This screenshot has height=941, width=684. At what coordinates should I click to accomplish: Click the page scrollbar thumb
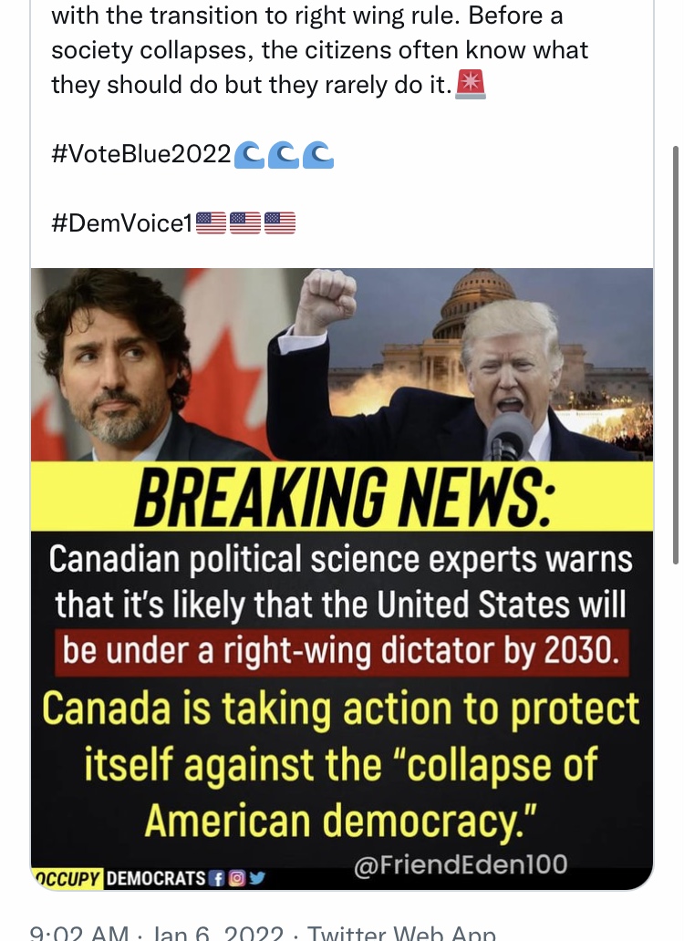pos(676,354)
